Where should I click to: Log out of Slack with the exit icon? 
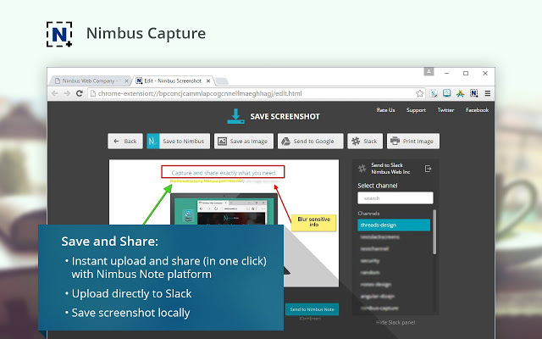pyautogui.click(x=428, y=169)
